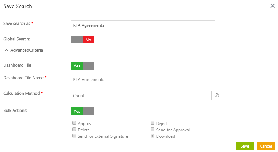Select the Send for Approval checkbox
278x152 pixels.
click(153, 130)
